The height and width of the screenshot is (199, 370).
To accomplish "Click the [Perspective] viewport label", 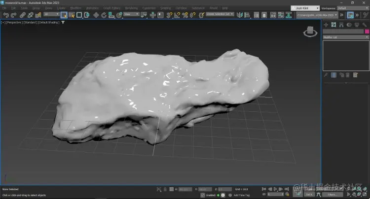I will coord(14,22).
